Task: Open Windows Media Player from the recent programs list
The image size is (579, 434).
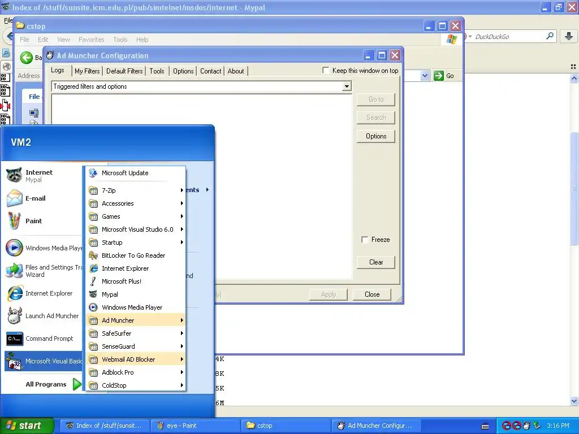Action: click(x=42, y=248)
